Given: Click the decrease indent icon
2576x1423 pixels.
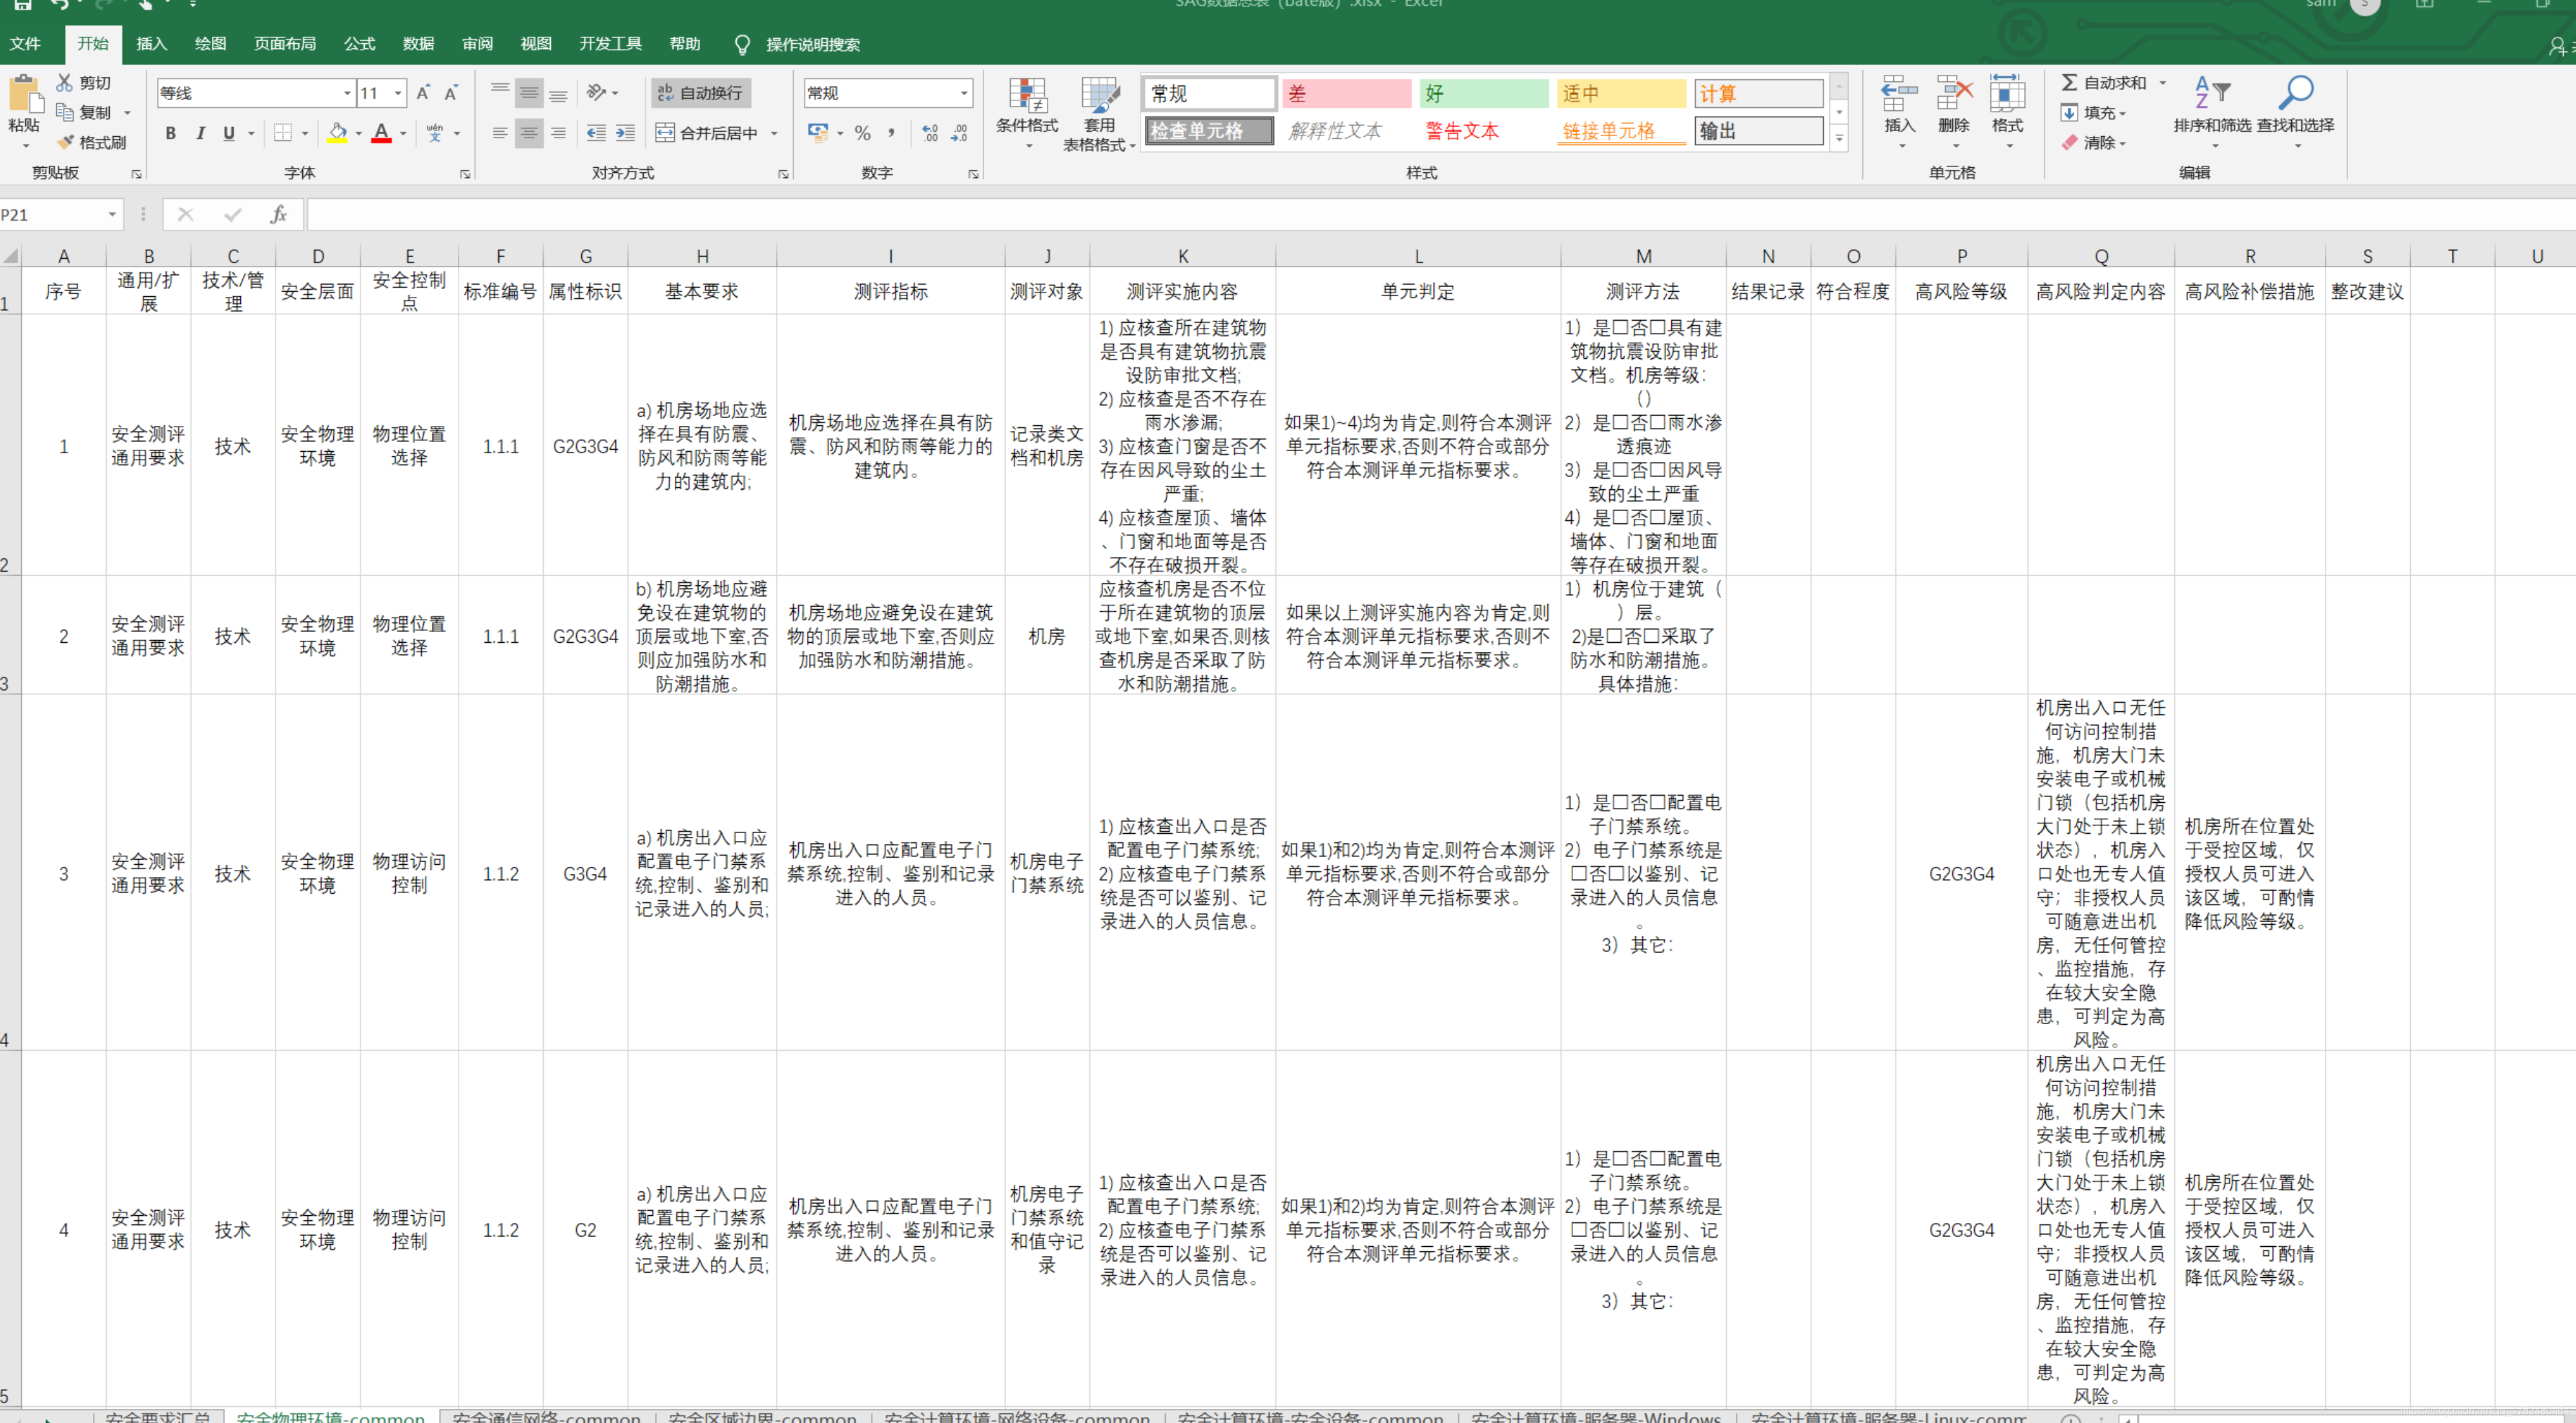Looking at the screenshot, I should [597, 133].
